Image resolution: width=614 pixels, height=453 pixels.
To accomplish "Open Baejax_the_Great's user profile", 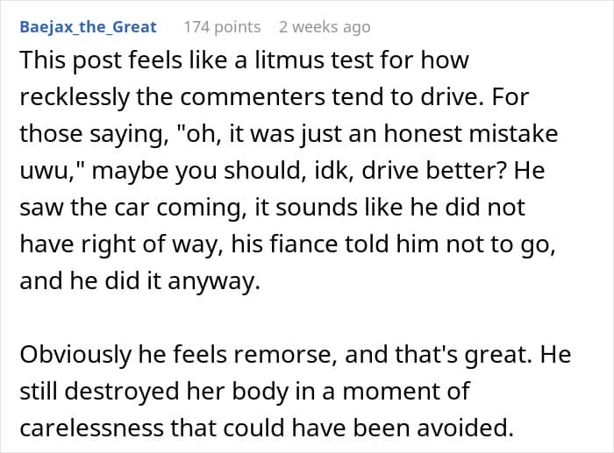I will tap(87, 26).
